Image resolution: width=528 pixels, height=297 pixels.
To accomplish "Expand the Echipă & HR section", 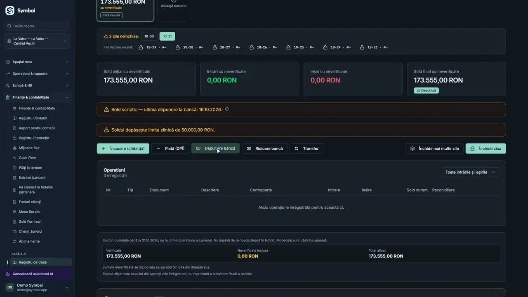I will point(37,85).
